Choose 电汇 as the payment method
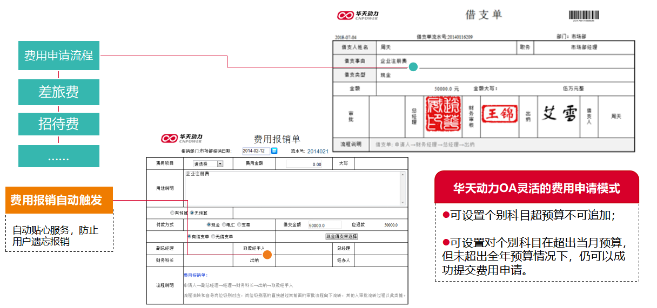This screenshot has width=657, height=308. [x=223, y=224]
